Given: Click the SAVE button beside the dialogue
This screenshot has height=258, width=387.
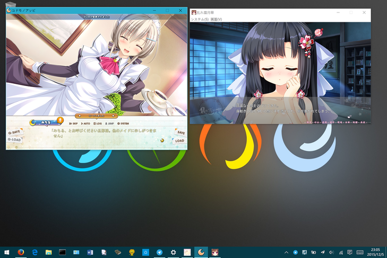Looking at the screenshot, I should (x=180, y=132).
